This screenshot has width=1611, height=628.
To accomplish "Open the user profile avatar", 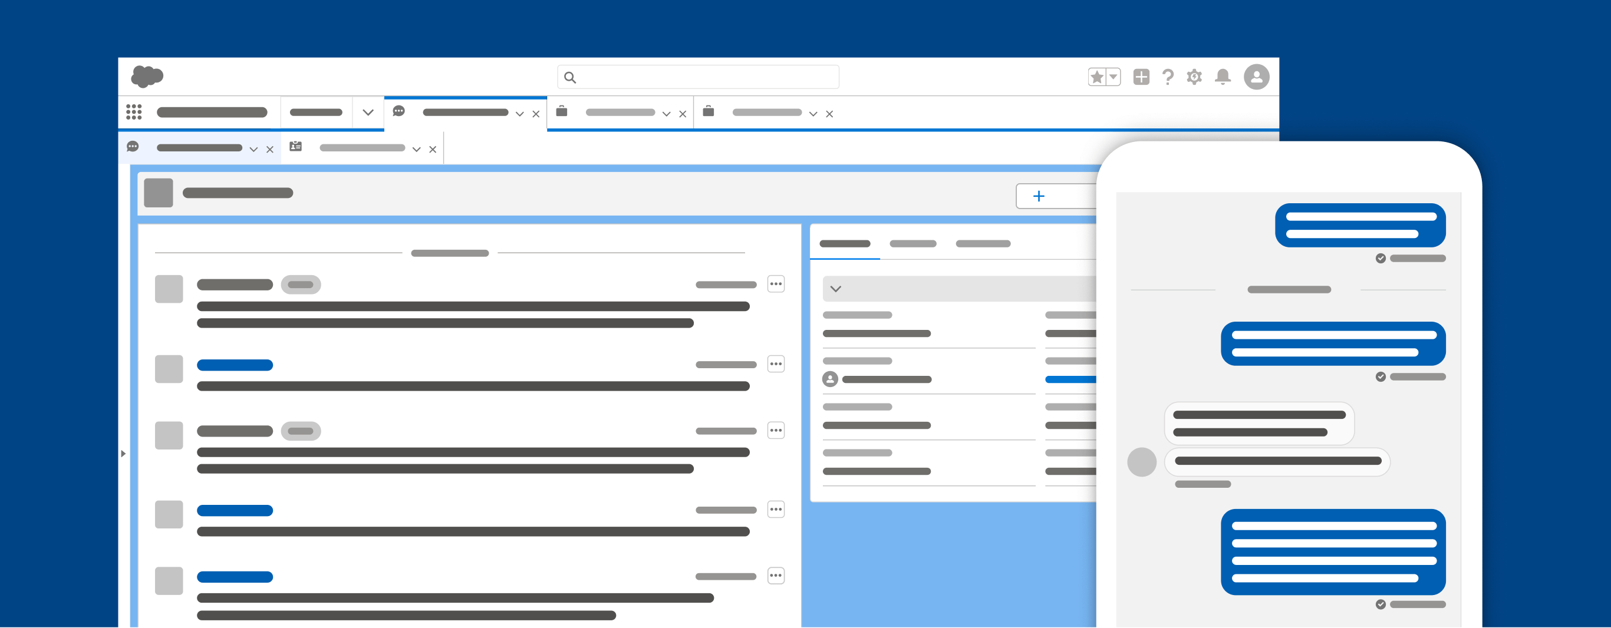I will 1256,77.
